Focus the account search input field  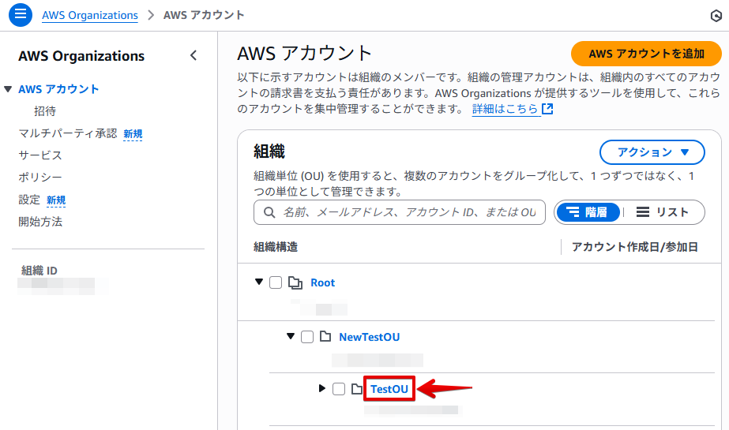coord(400,212)
